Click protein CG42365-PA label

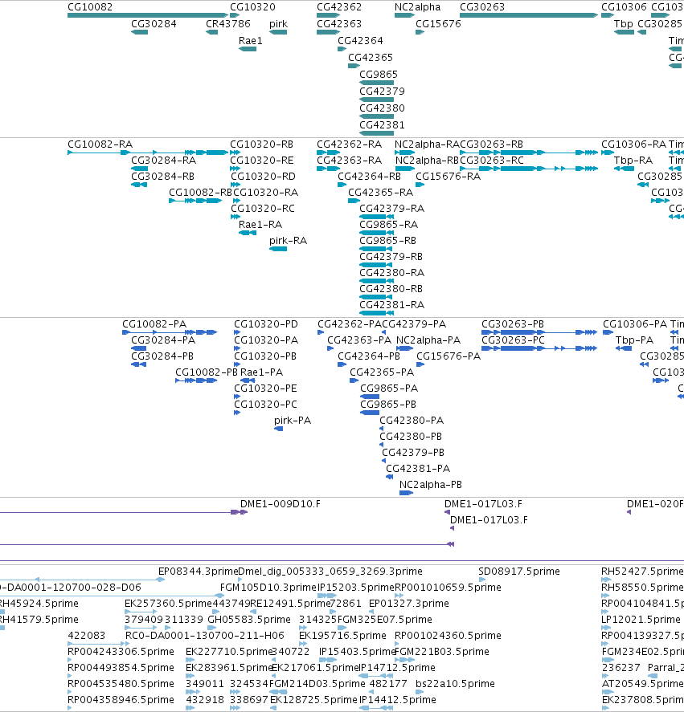click(382, 372)
